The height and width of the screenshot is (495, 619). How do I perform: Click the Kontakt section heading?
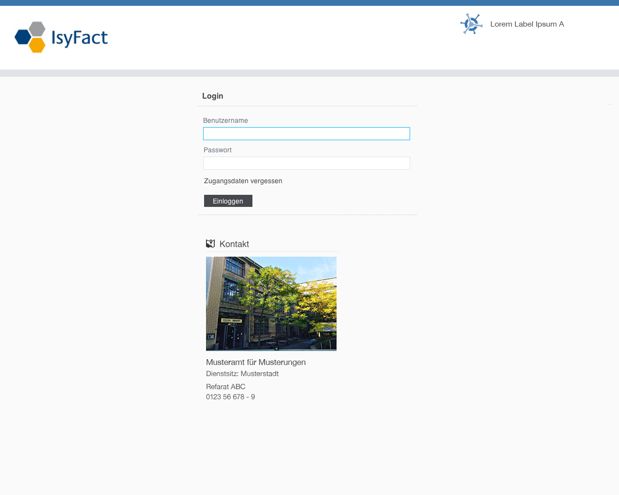coord(234,244)
